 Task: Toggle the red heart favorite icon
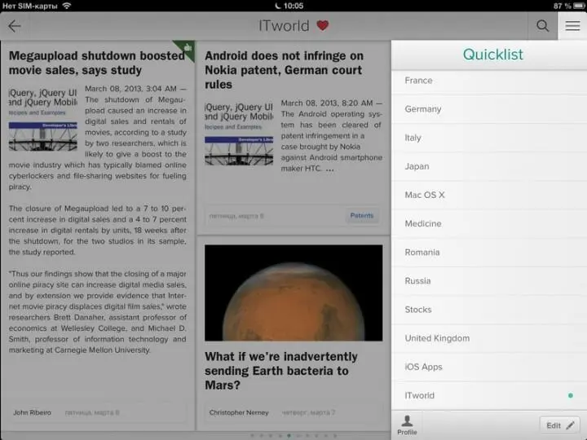[x=323, y=25]
